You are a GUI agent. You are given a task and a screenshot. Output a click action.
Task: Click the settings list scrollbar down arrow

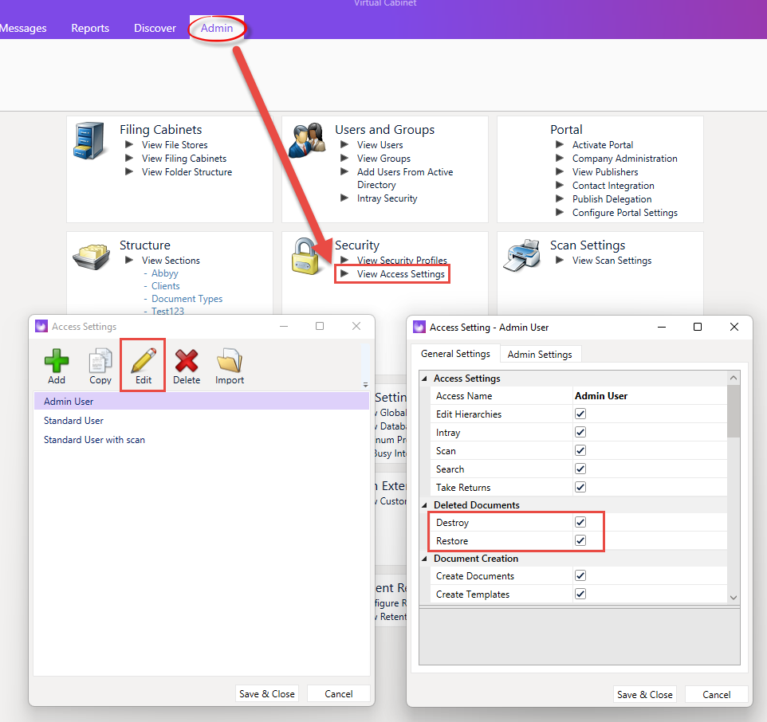point(733,598)
